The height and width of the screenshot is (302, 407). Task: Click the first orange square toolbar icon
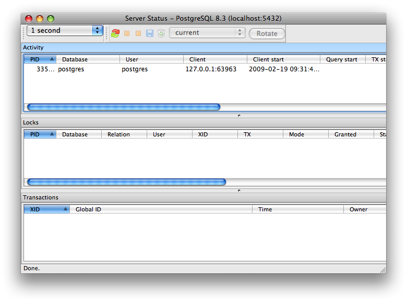[x=127, y=33]
